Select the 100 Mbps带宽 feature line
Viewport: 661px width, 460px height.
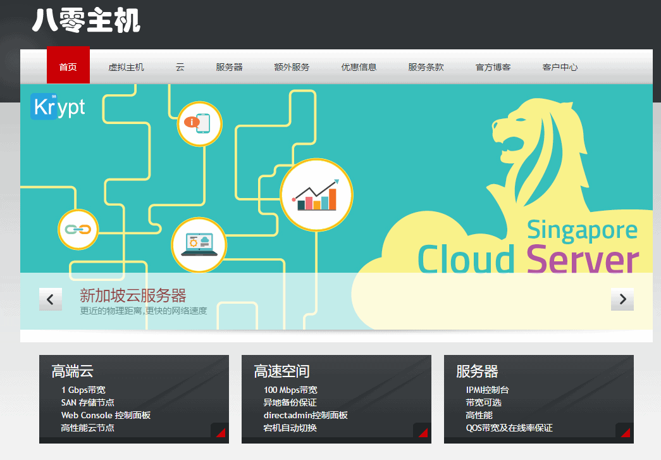(x=290, y=390)
